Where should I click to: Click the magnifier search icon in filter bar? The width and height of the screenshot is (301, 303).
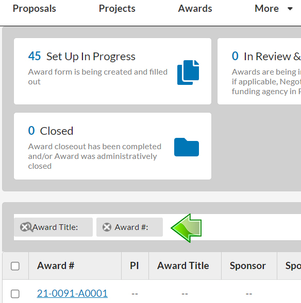29,227
